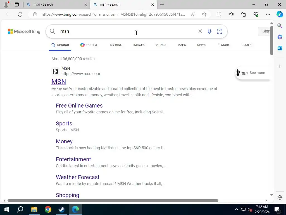Open taskbar search
286x215 pixels.
tap(20, 209)
